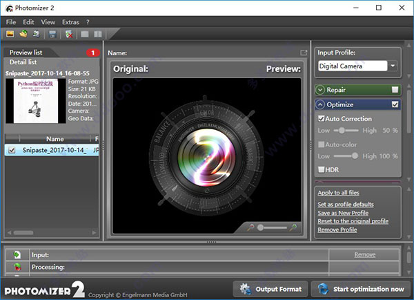Screen dimensions: 414x300
Task: Click Apply to all files link
Action: 338,193
